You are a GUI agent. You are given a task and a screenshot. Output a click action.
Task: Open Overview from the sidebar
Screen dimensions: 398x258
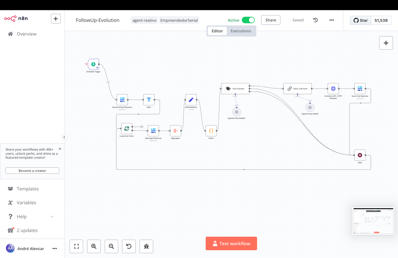tap(26, 34)
